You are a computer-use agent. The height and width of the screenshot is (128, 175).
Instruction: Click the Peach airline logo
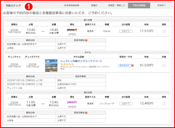[x=72, y=102]
